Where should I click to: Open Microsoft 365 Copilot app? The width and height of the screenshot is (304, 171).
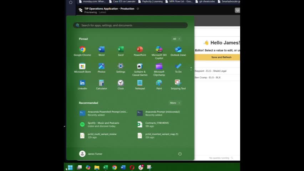pyautogui.click(x=159, y=50)
